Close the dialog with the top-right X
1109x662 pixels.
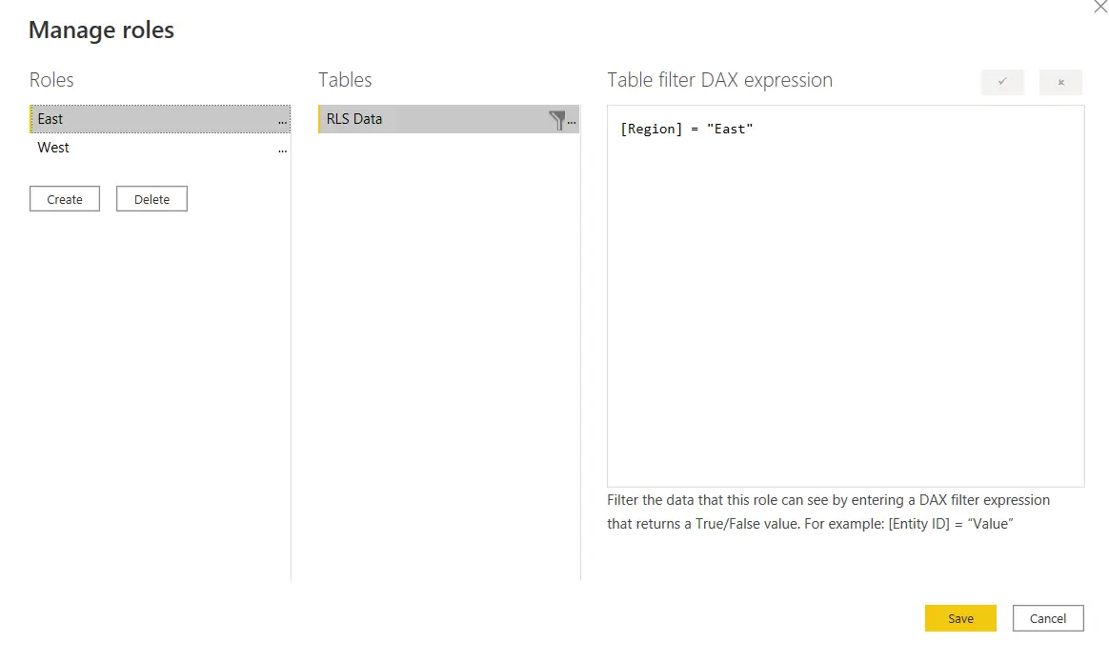[x=1100, y=8]
